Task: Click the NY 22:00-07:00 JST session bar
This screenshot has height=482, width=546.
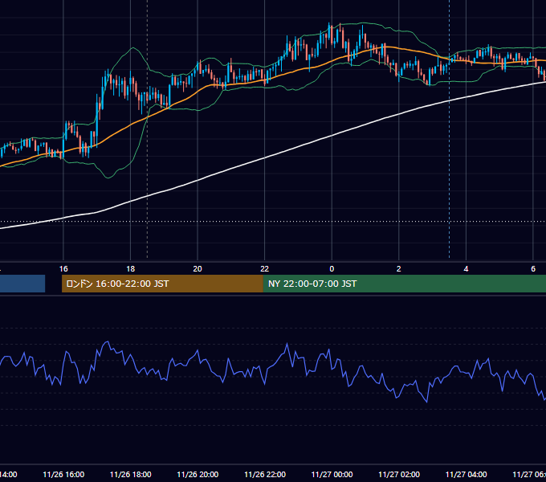Action: [x=404, y=284]
